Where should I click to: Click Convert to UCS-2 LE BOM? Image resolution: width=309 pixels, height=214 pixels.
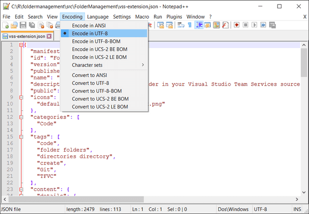click(104, 107)
